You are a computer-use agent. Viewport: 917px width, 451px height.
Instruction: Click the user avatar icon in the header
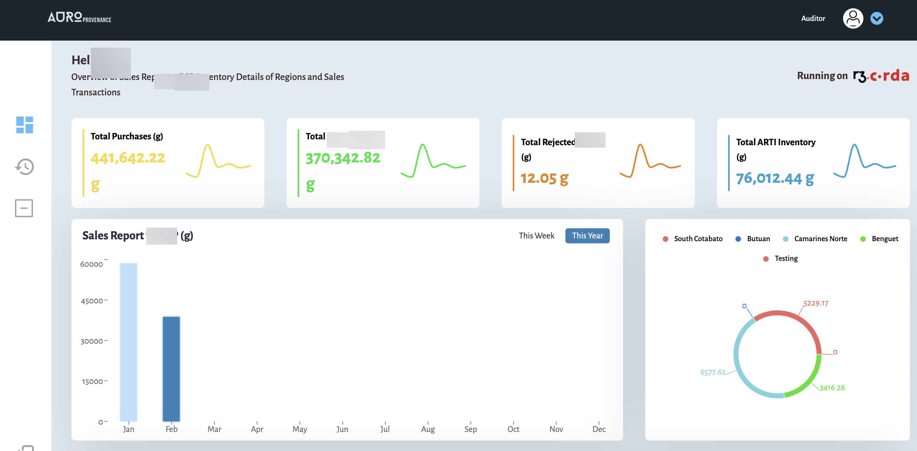coord(853,18)
